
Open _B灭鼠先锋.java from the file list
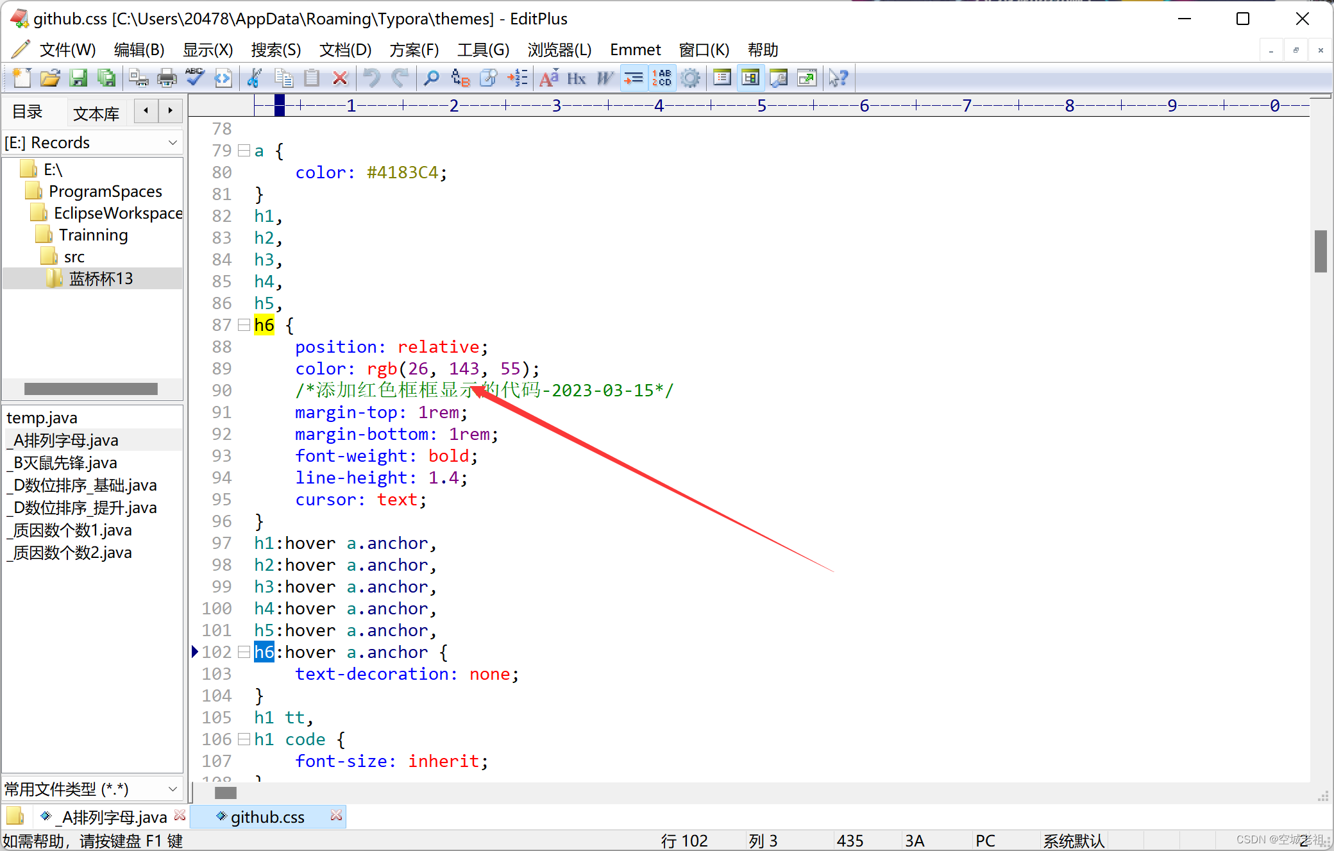coord(65,463)
